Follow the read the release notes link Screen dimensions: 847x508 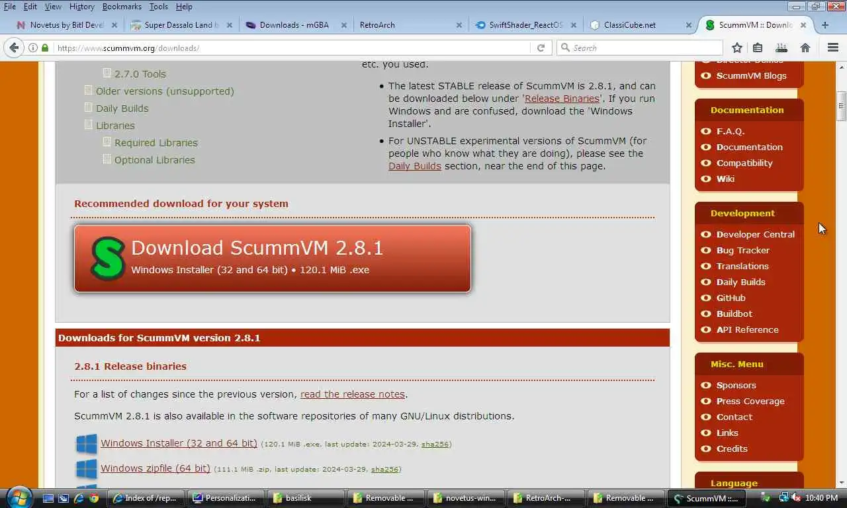coord(353,394)
